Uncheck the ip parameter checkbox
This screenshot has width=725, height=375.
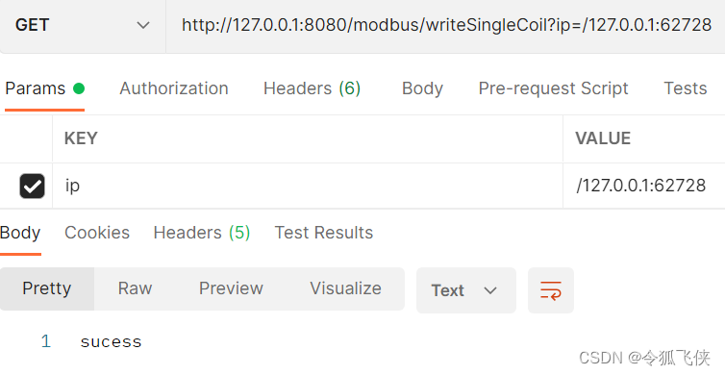tap(33, 186)
